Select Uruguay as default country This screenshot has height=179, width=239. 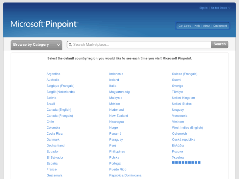pos(178,110)
